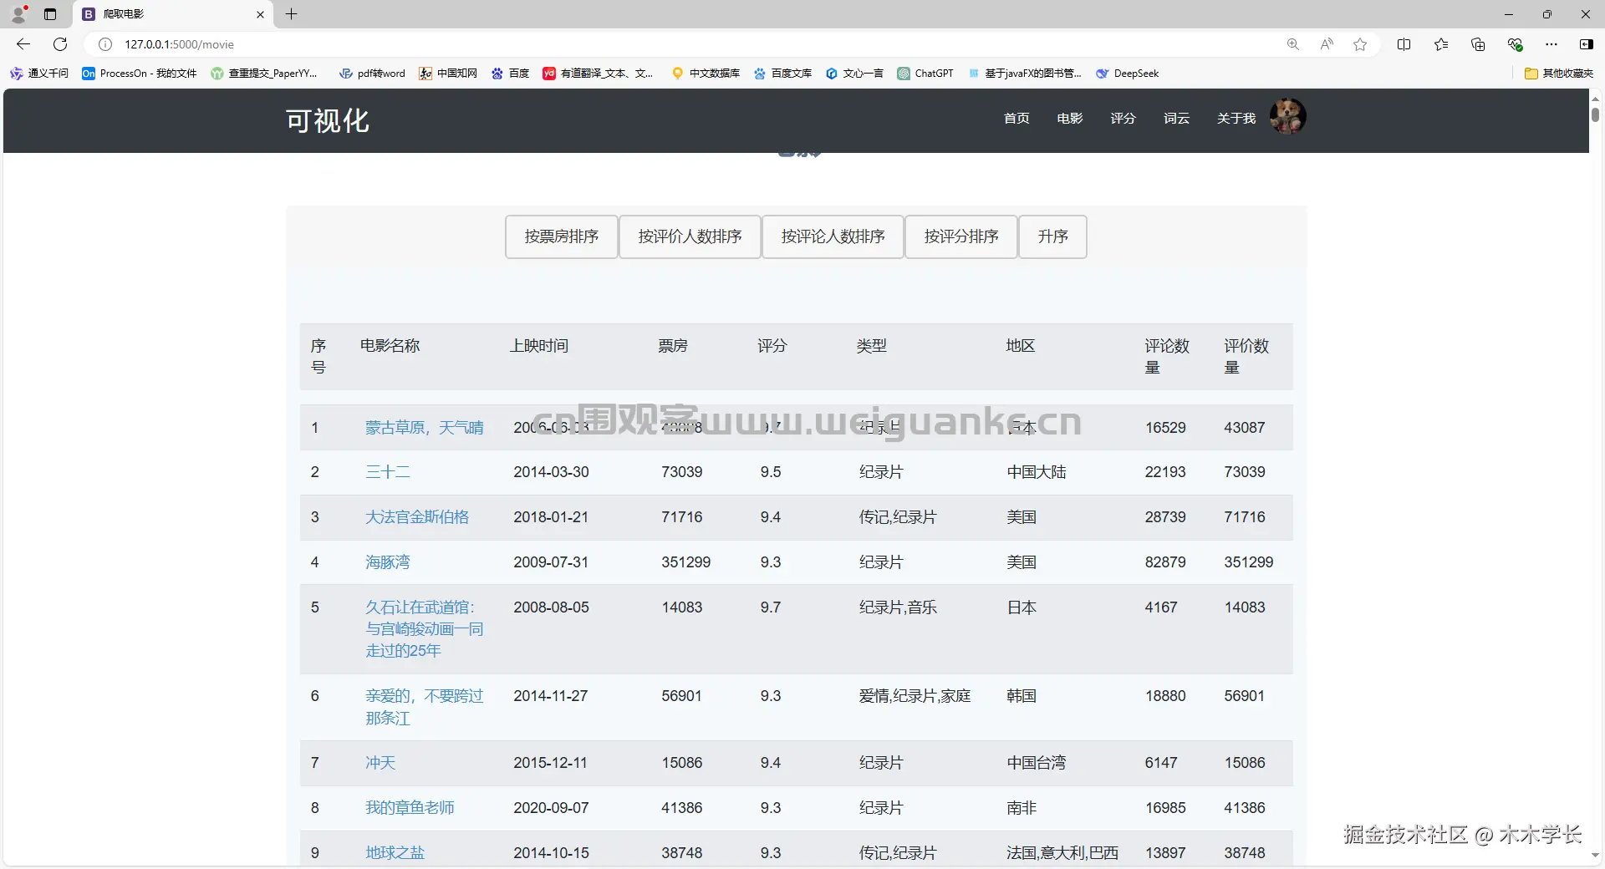Sort by box office with 按票房排序

562,237
